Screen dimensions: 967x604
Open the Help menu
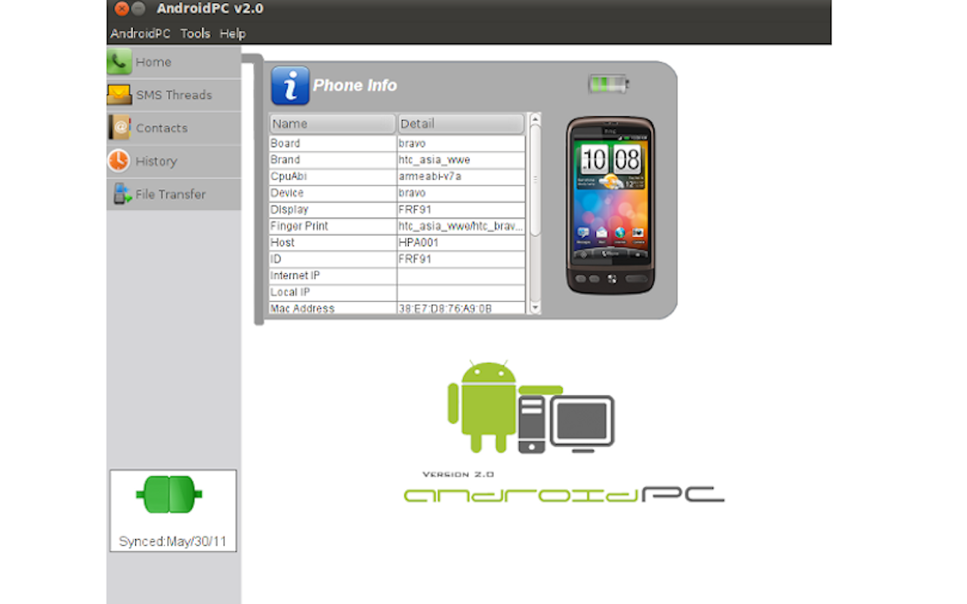[233, 33]
